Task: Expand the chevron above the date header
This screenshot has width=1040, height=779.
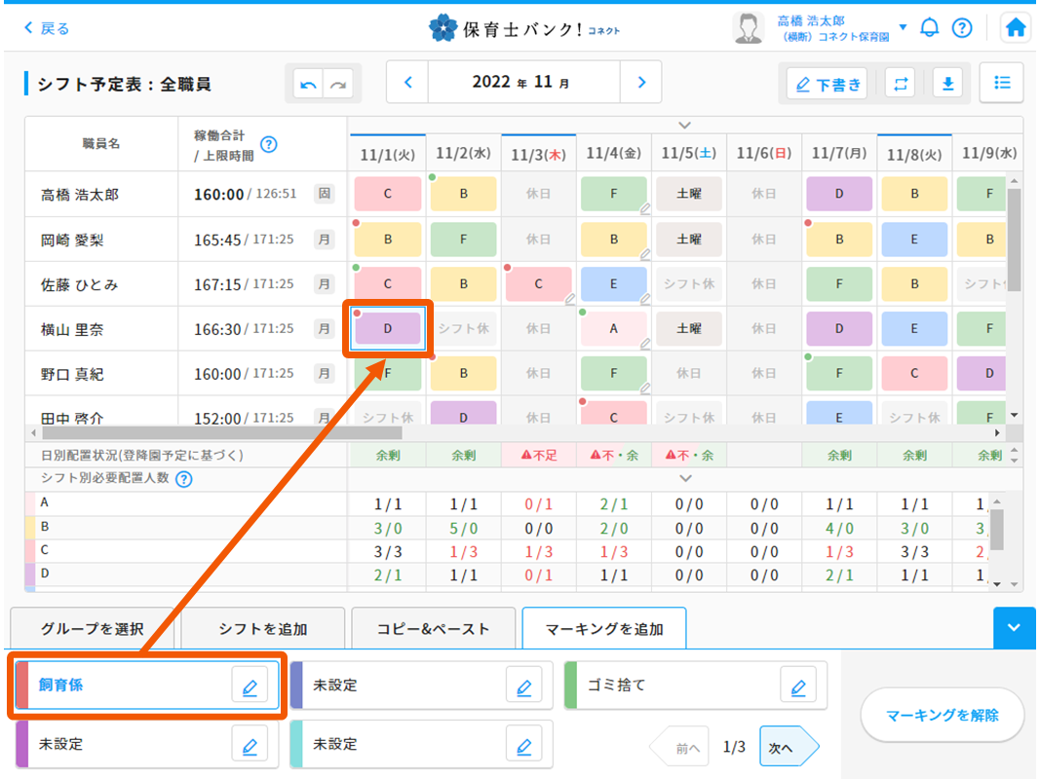Action: (685, 125)
